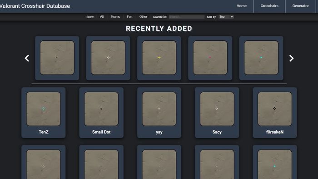Open the Crosshairs page
The image size is (318, 179).
(x=269, y=6)
